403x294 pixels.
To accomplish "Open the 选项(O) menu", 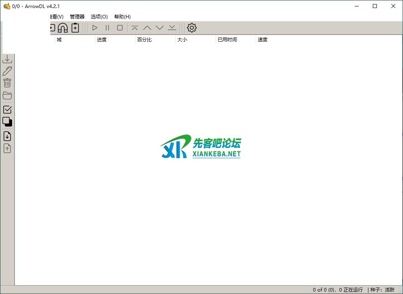I will pyautogui.click(x=99, y=16).
